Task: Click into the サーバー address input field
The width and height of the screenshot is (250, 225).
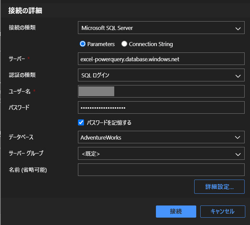Action: coord(161,59)
